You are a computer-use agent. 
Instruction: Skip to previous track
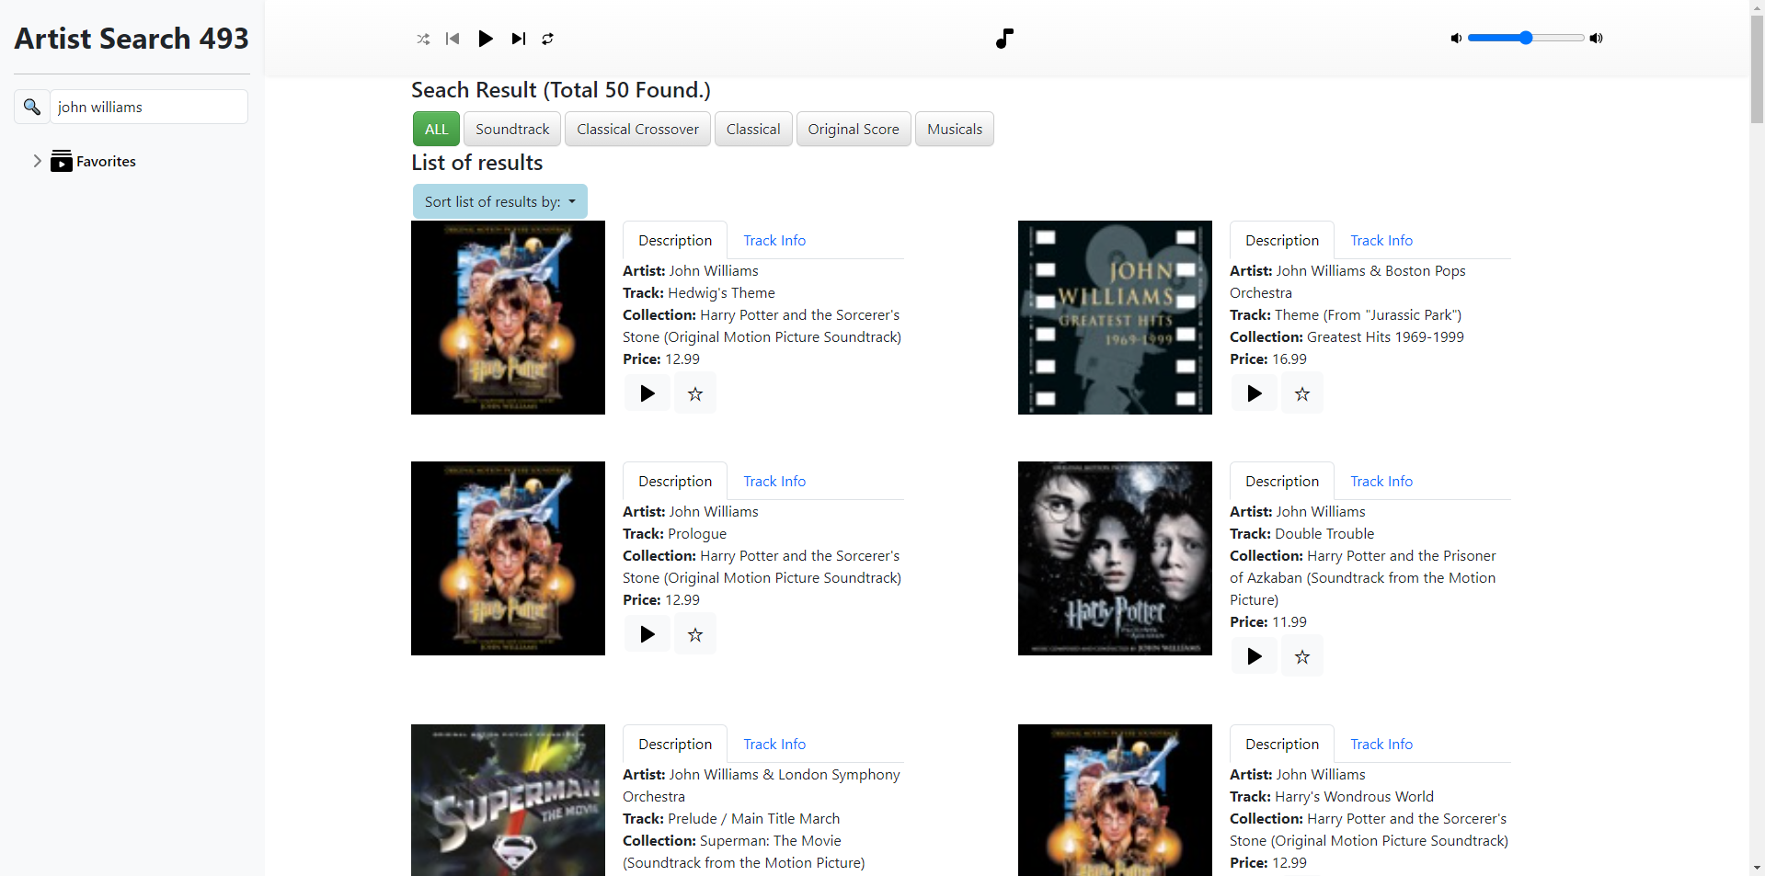pos(453,39)
